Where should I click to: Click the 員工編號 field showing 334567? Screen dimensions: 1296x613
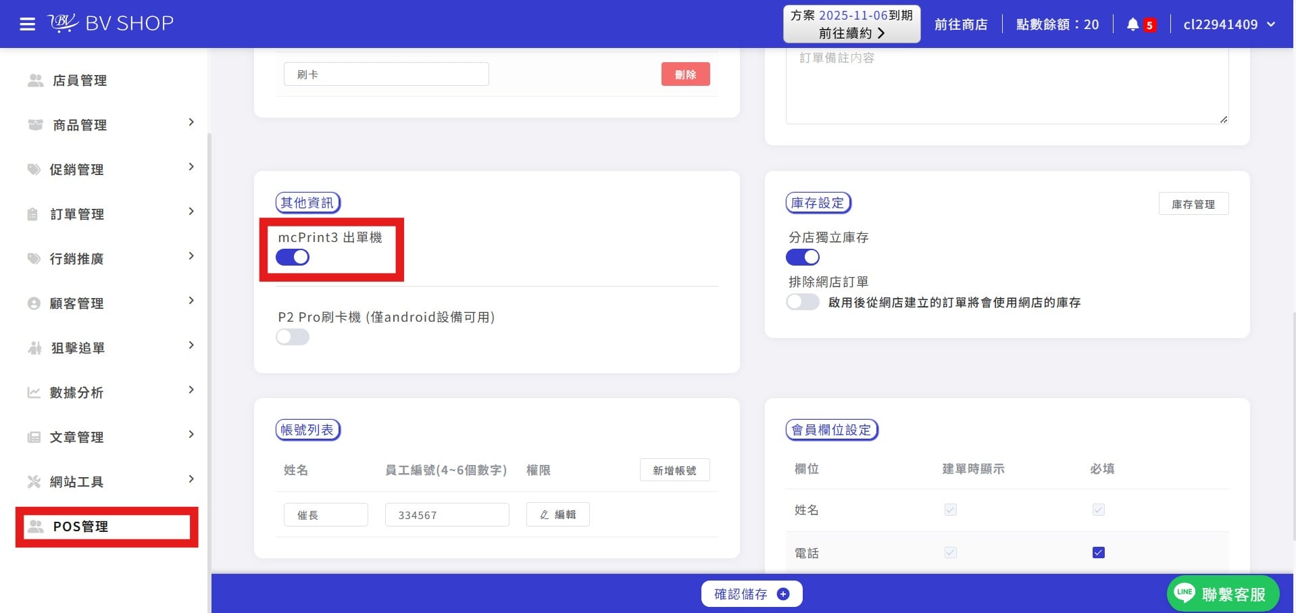click(447, 515)
